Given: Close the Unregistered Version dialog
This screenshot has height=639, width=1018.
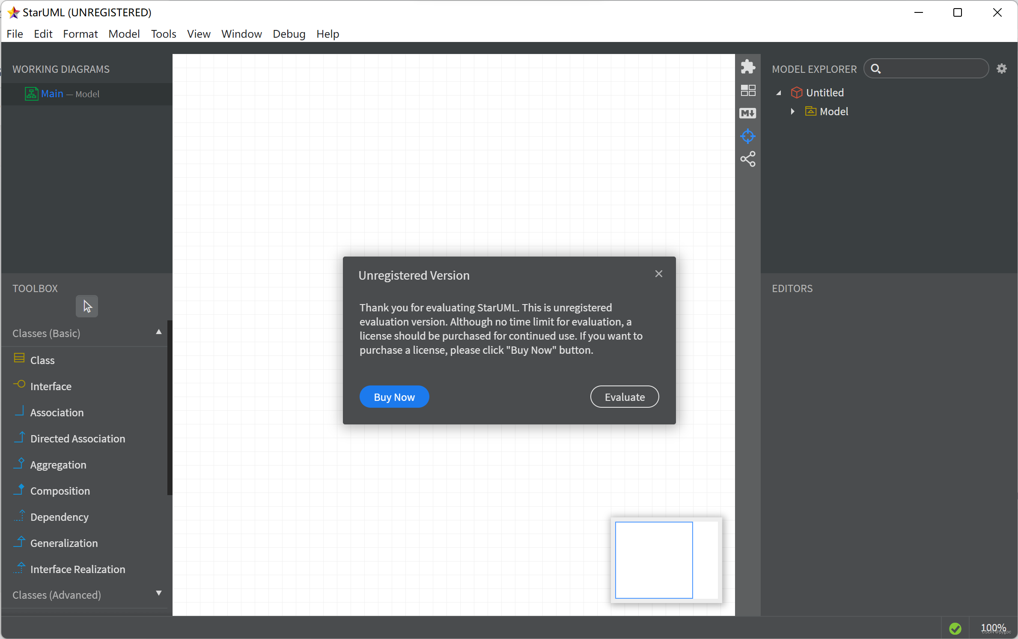Looking at the screenshot, I should [658, 274].
